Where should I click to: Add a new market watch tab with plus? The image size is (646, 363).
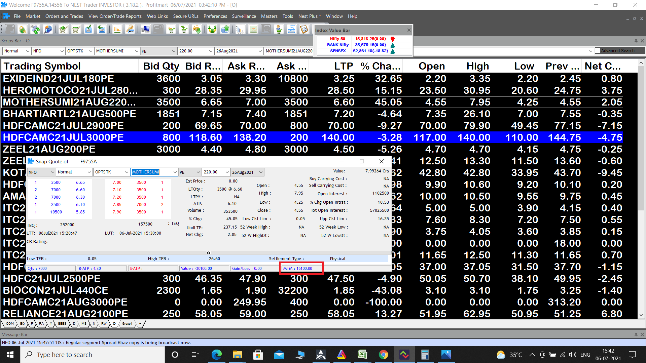(140, 324)
